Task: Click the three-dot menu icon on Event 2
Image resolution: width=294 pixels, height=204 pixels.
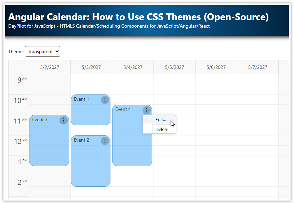Action: pos(105,141)
